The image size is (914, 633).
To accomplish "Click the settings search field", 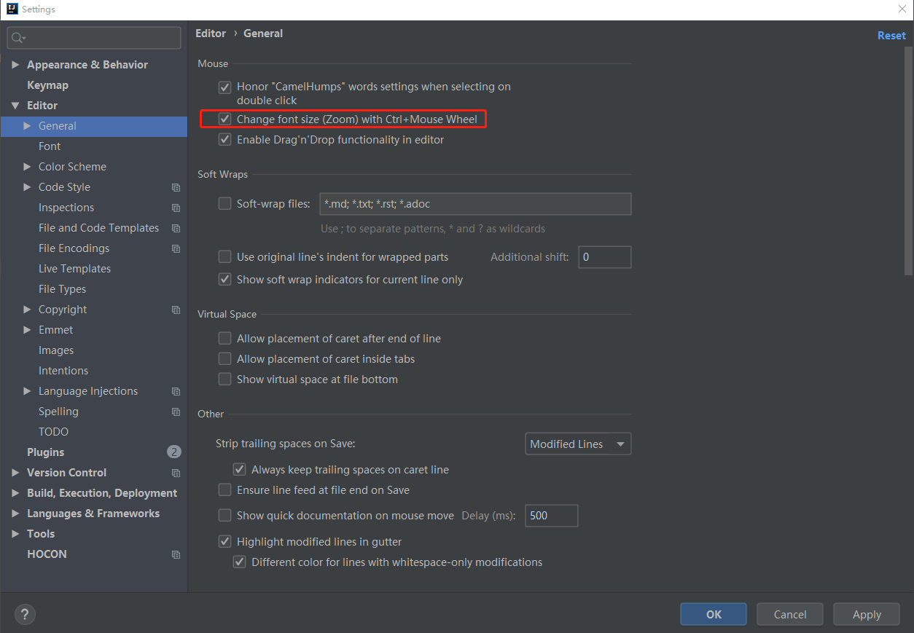I will 94,38.
